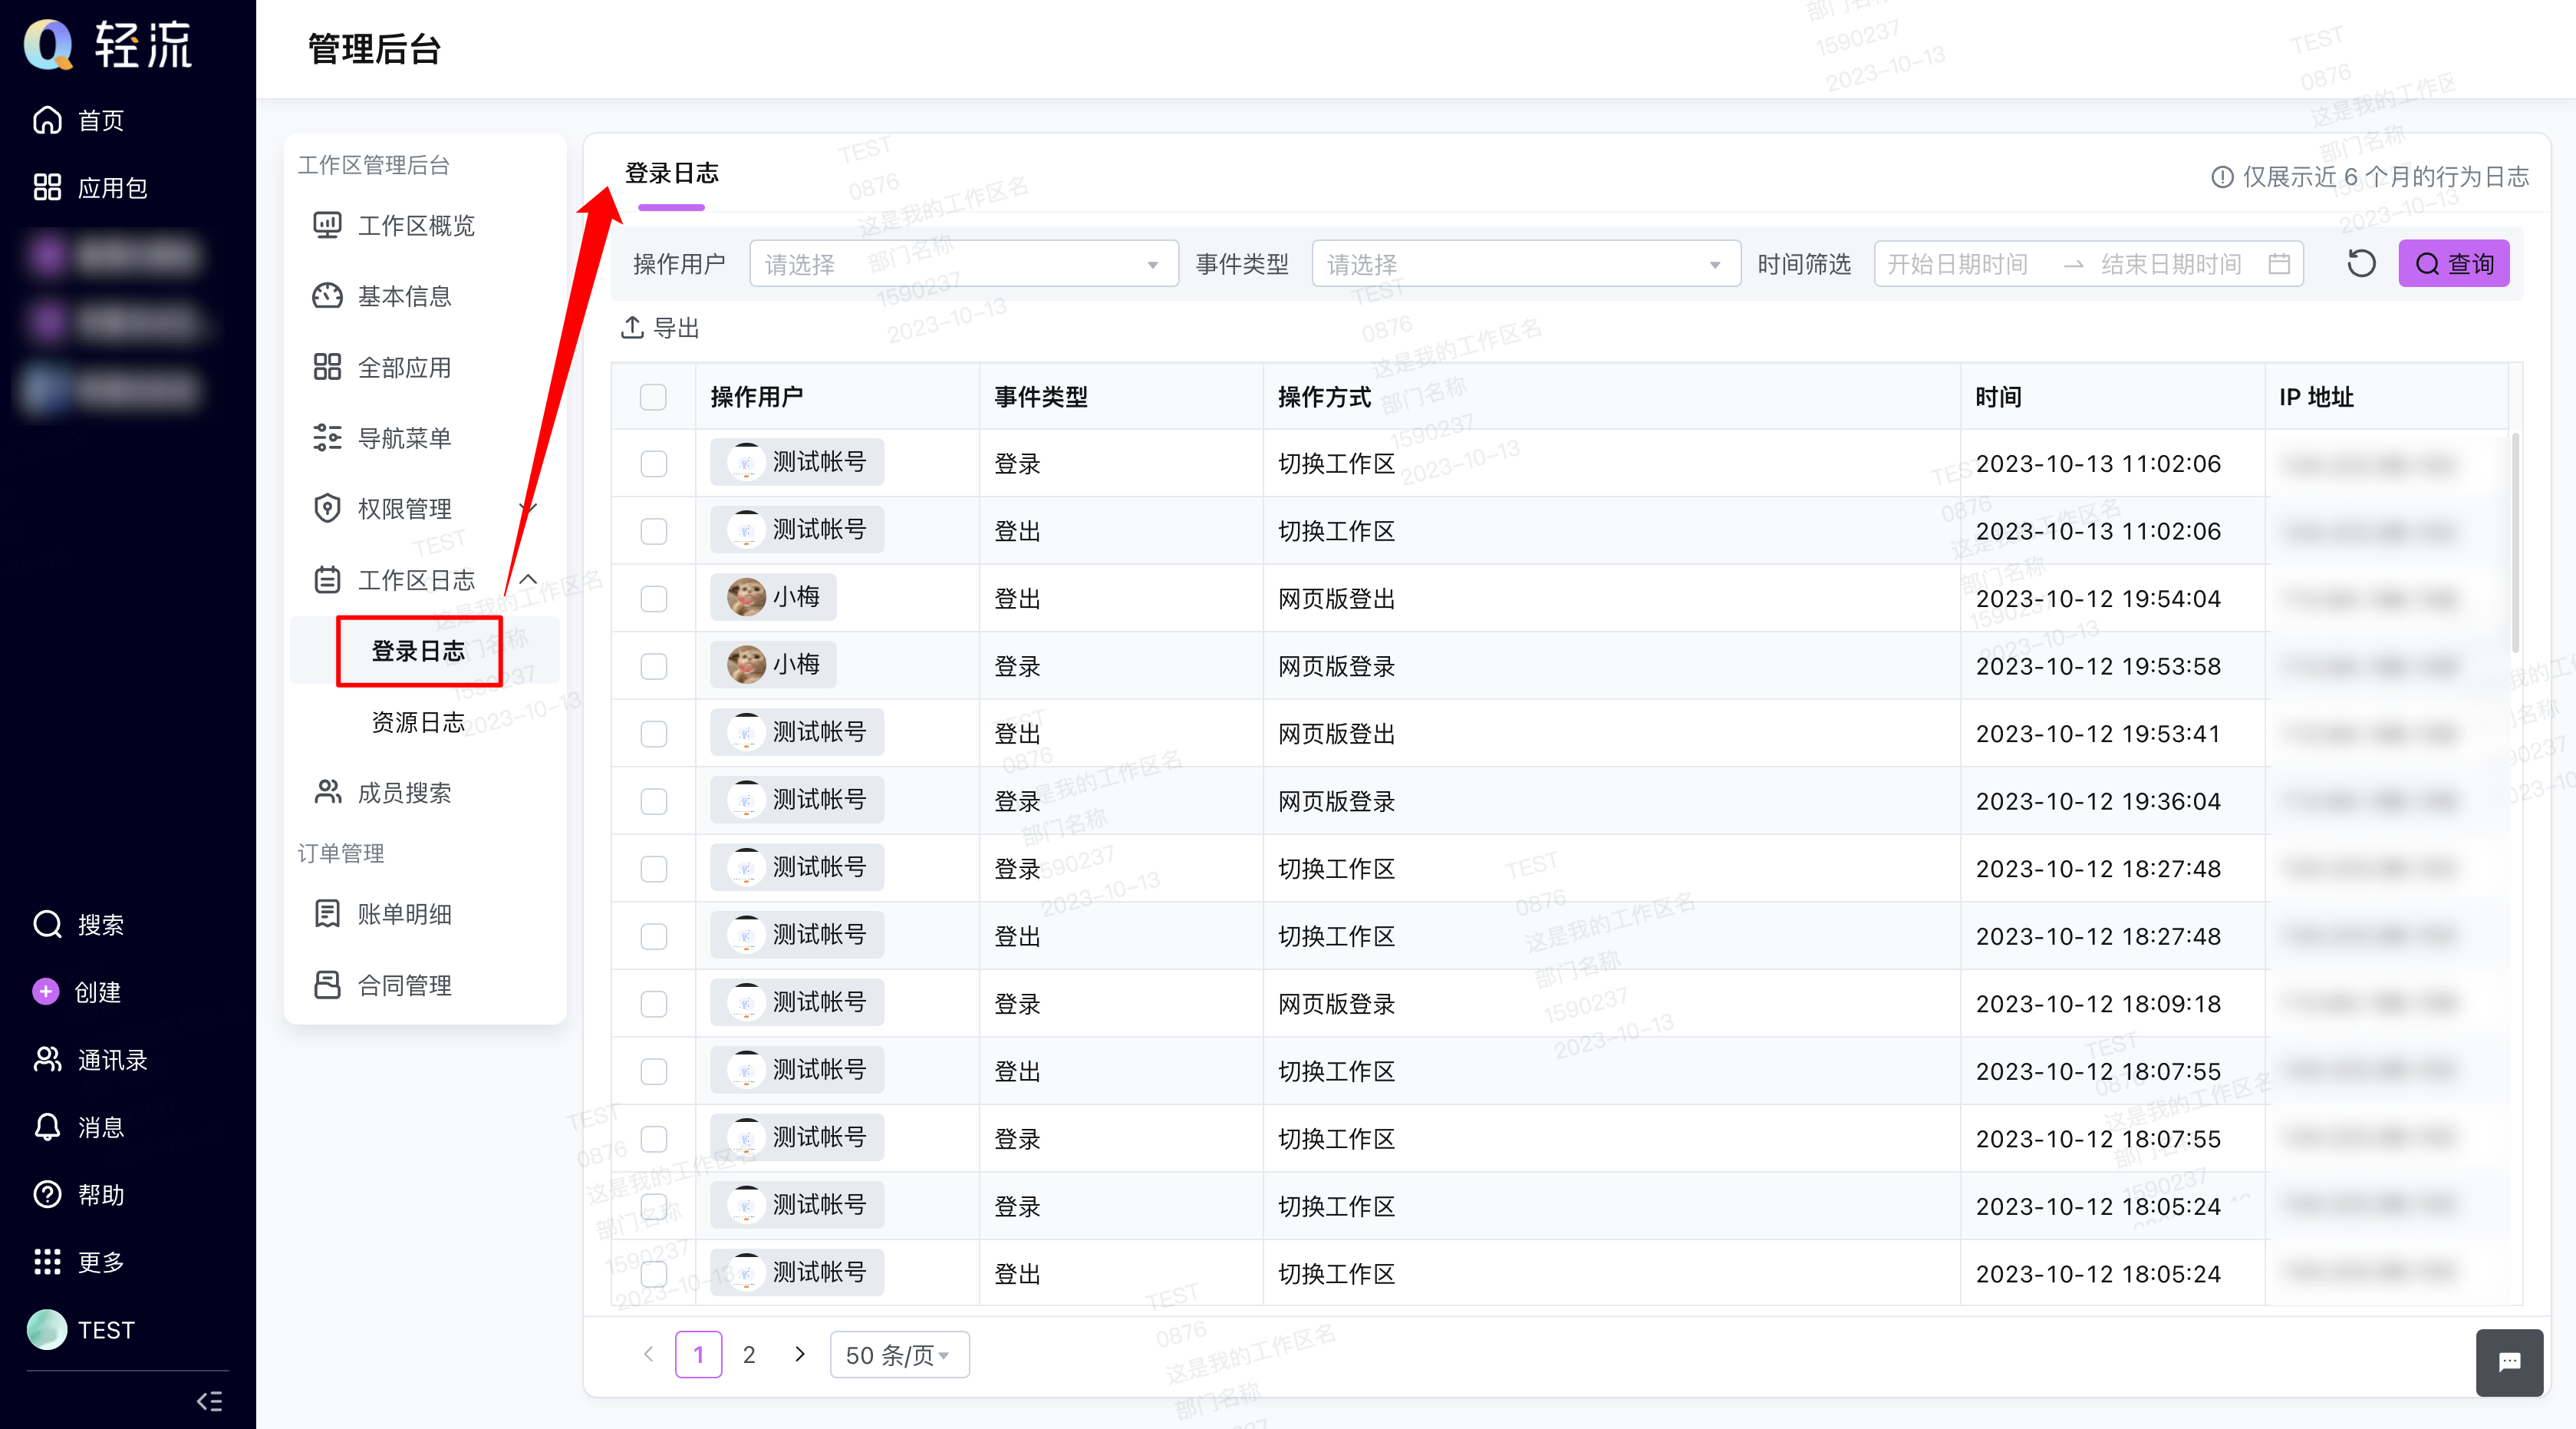This screenshot has height=1429, width=2576.
Task: Click the 轻流 logo icon
Action: click(x=49, y=44)
